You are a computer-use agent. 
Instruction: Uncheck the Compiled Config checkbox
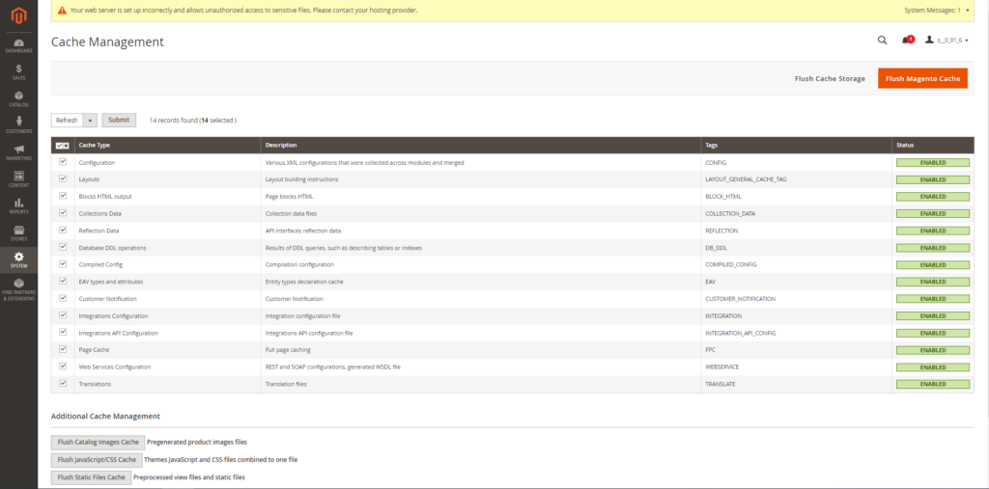click(63, 264)
